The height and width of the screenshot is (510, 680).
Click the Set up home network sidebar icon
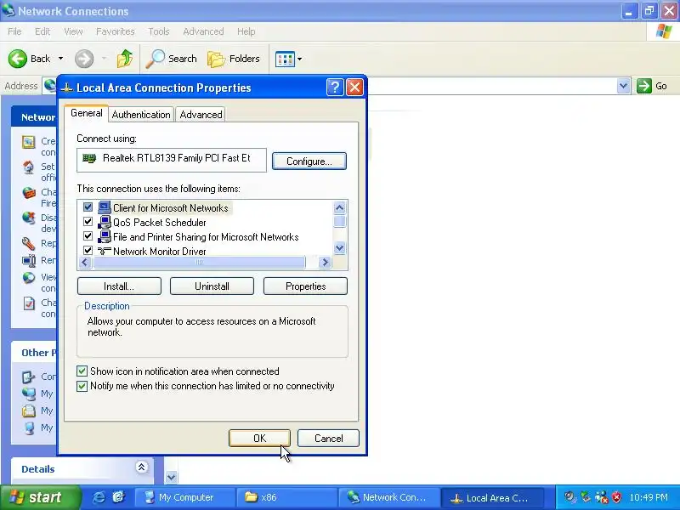(x=29, y=167)
